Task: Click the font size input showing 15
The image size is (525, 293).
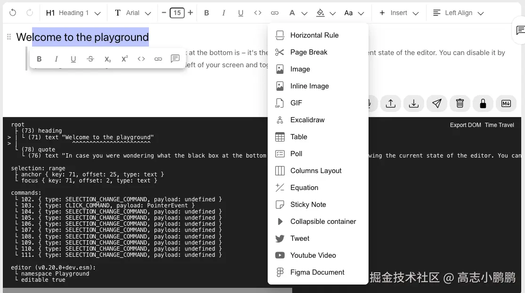Action: (177, 13)
